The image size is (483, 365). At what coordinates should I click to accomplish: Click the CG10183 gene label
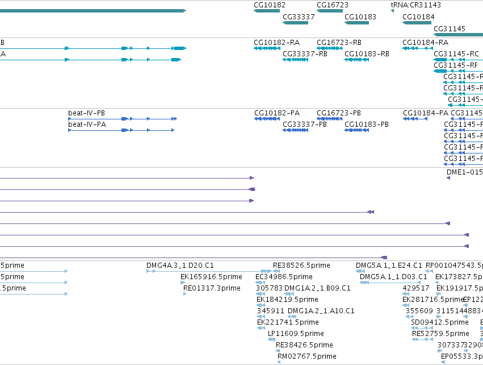tap(360, 17)
